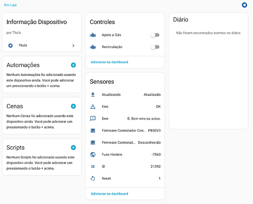Expand the Tholz integration chevron

[x=74, y=46]
